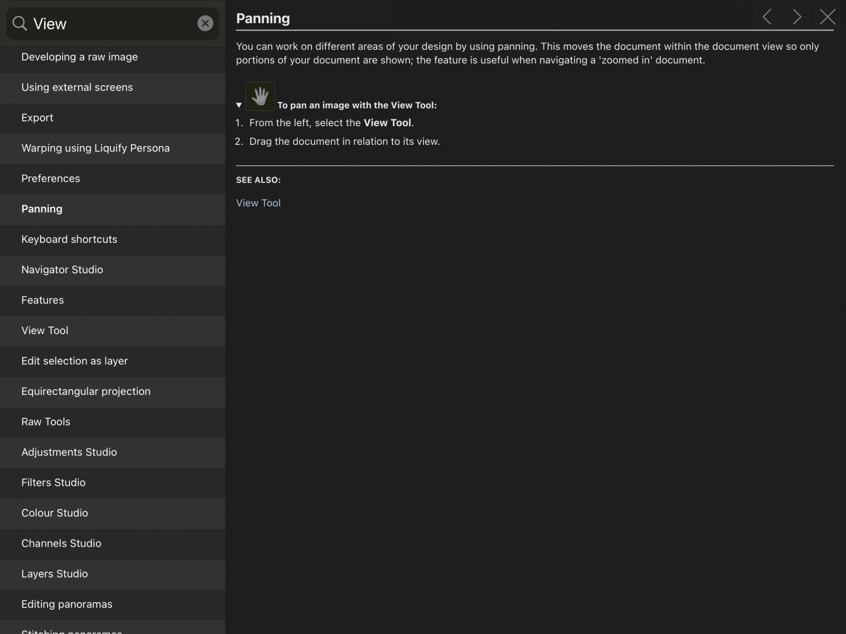Select View Tool in results list
The image size is (846, 634).
[45, 331]
